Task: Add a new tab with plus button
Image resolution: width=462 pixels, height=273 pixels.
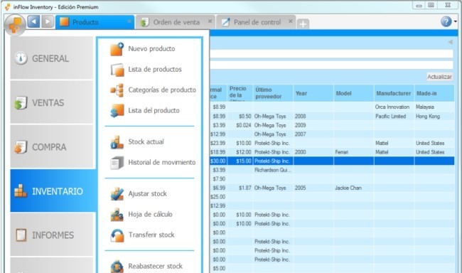Action: 303,24
